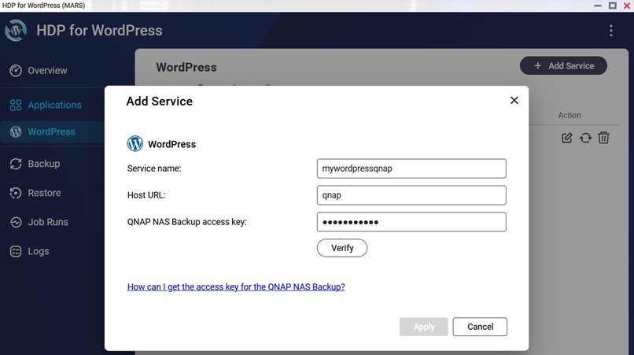Viewport: 634px width, 355px height.
Task: Open the access key help link
Action: (x=236, y=287)
